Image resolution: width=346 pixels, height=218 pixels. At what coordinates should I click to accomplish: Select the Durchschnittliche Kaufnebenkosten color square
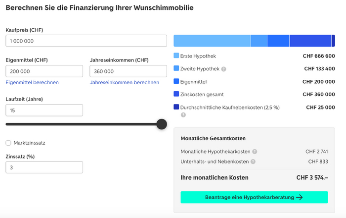pos(176,107)
